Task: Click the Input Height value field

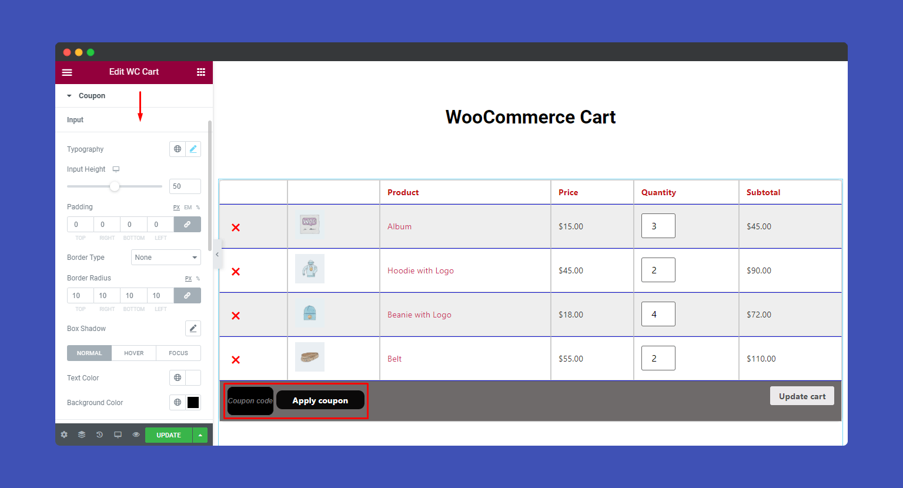Action: [185, 186]
